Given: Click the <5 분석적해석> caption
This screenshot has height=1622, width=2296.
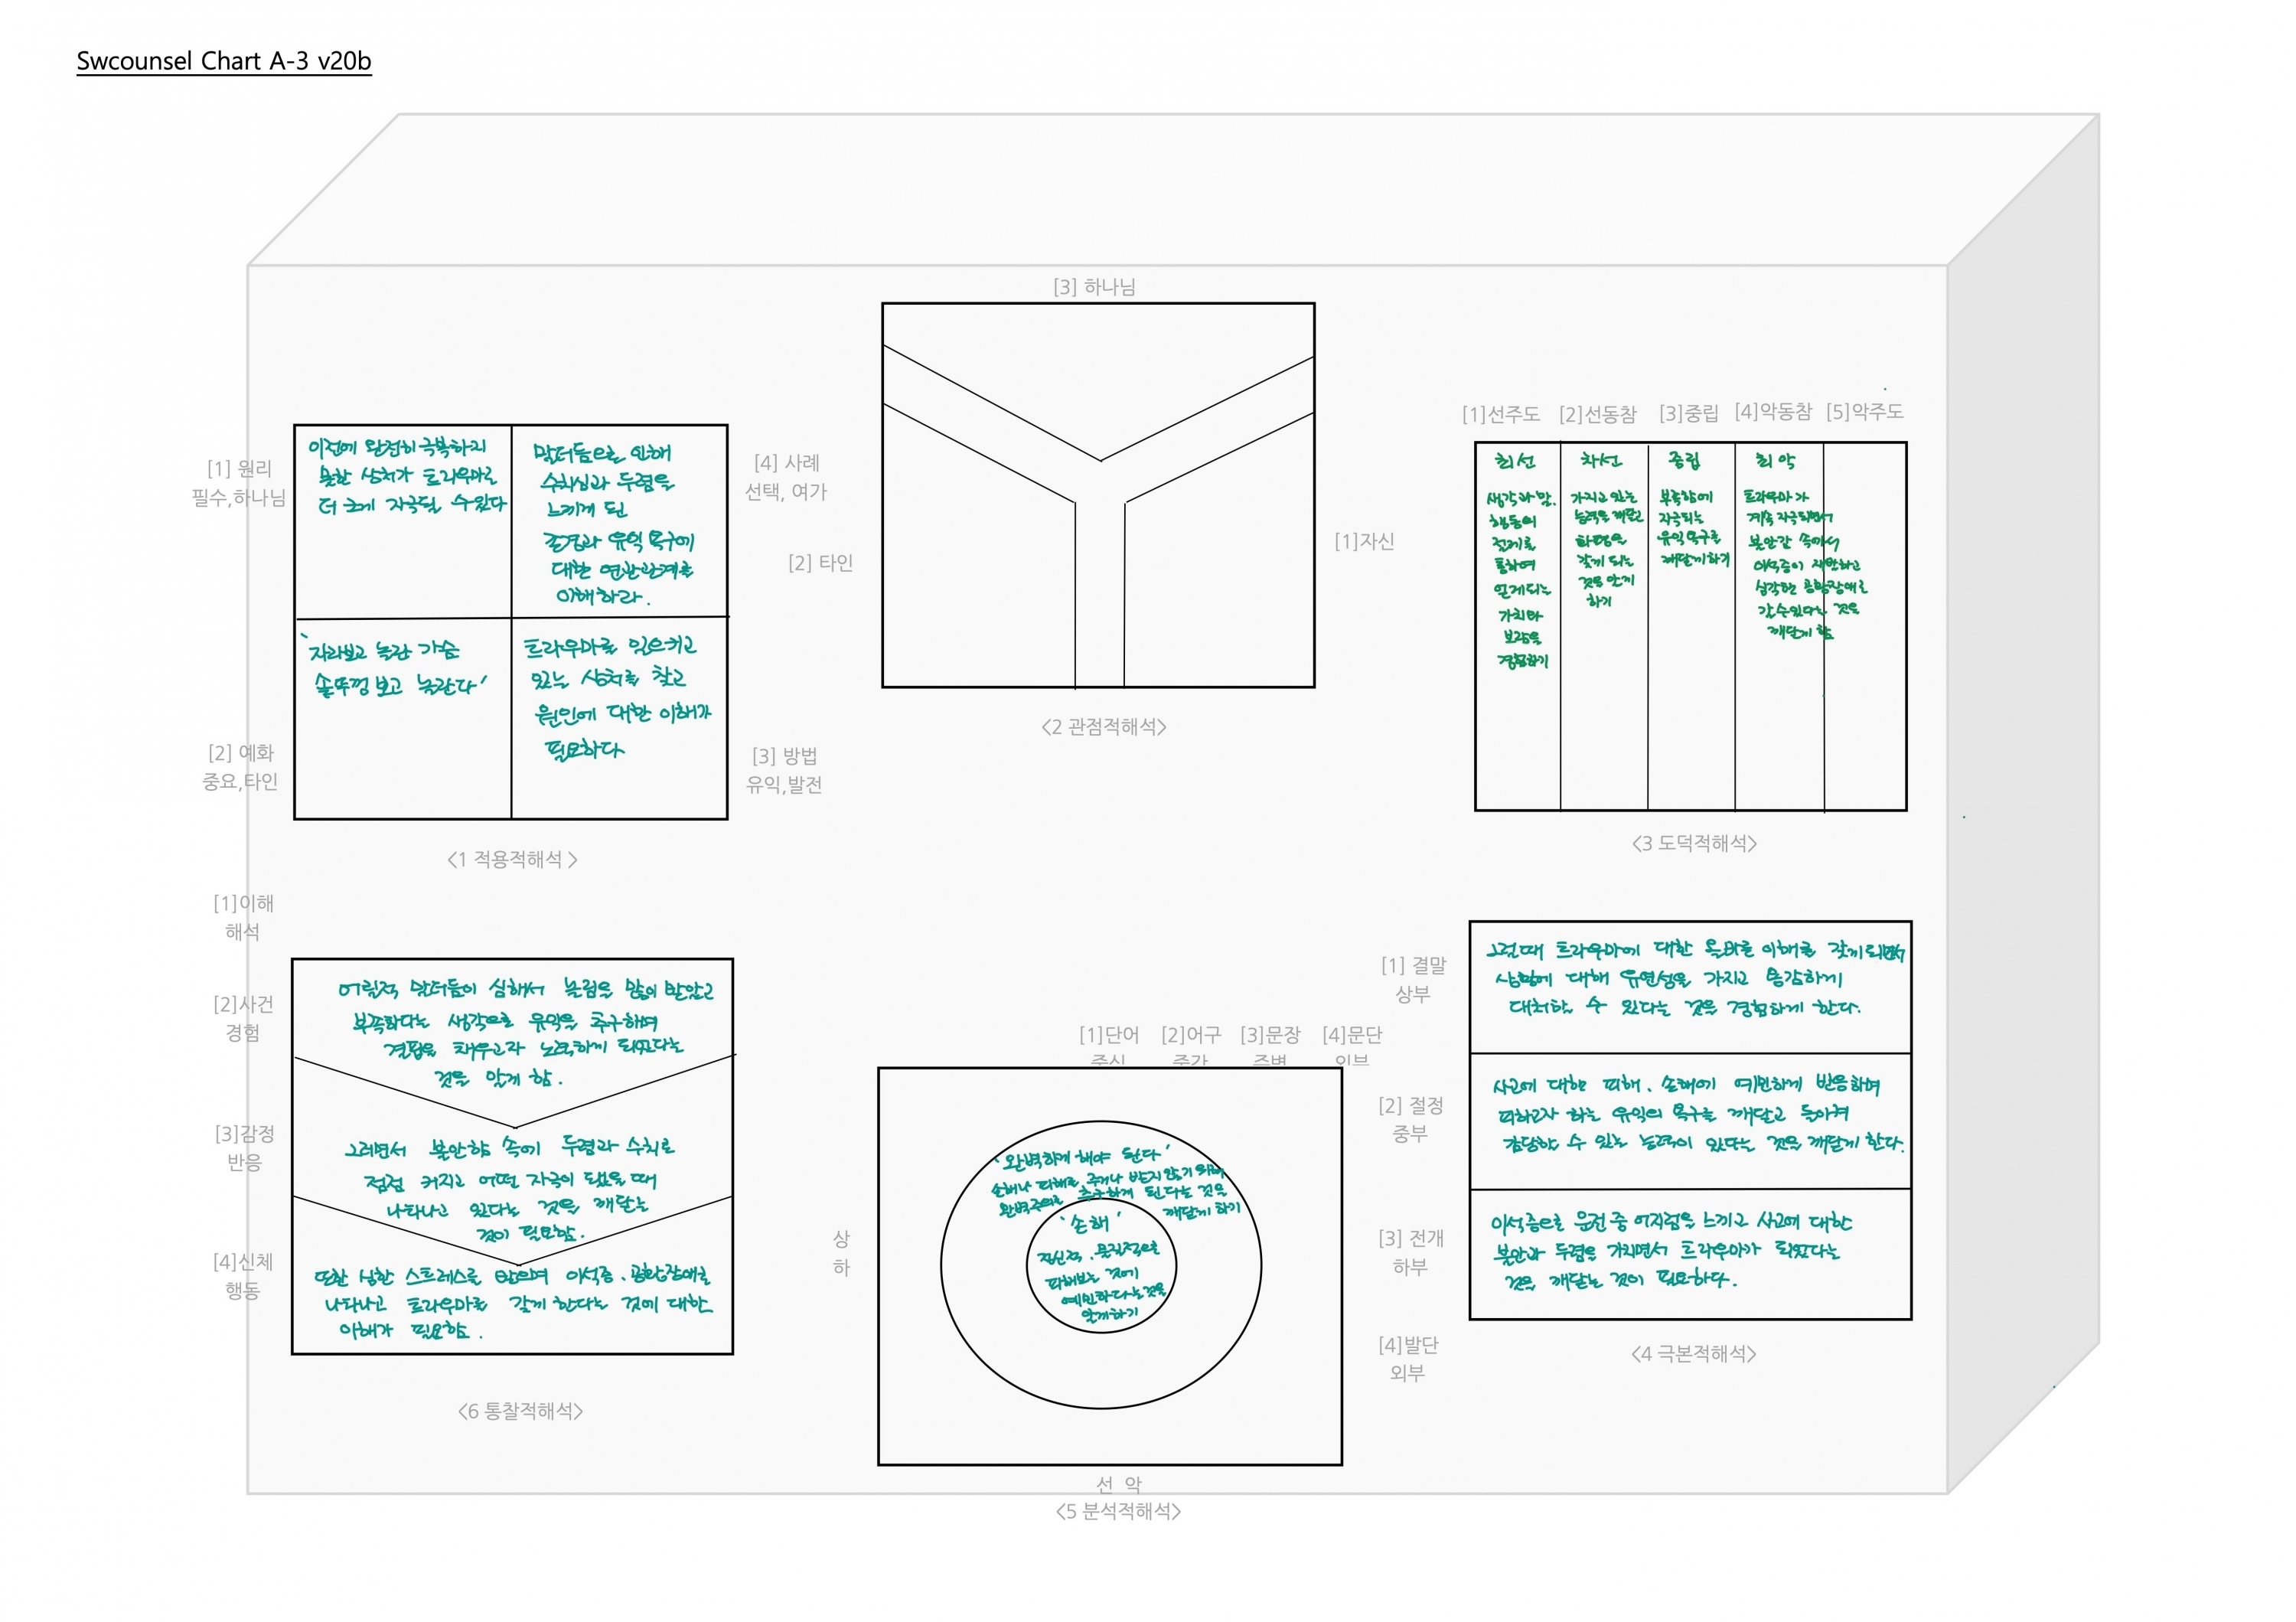Looking at the screenshot, I should coord(1118,1512).
